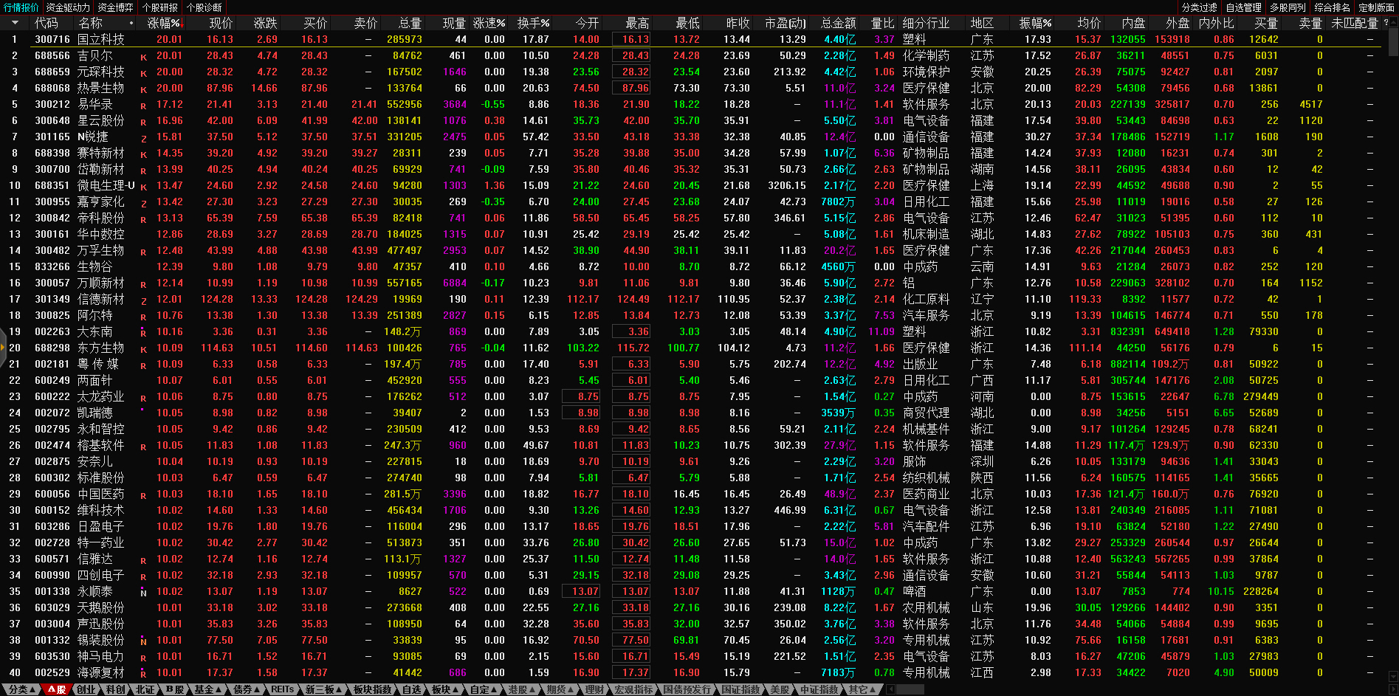Open the 个股诊断 tab
Viewport: 1399px width, 696px height.
coord(204,7)
